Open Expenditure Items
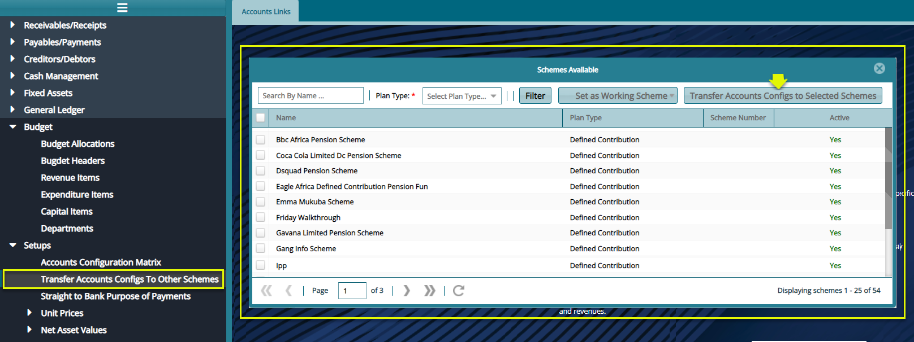This screenshot has width=914, height=342. [x=77, y=195]
